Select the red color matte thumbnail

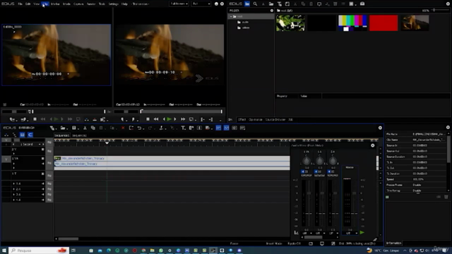coord(383,23)
